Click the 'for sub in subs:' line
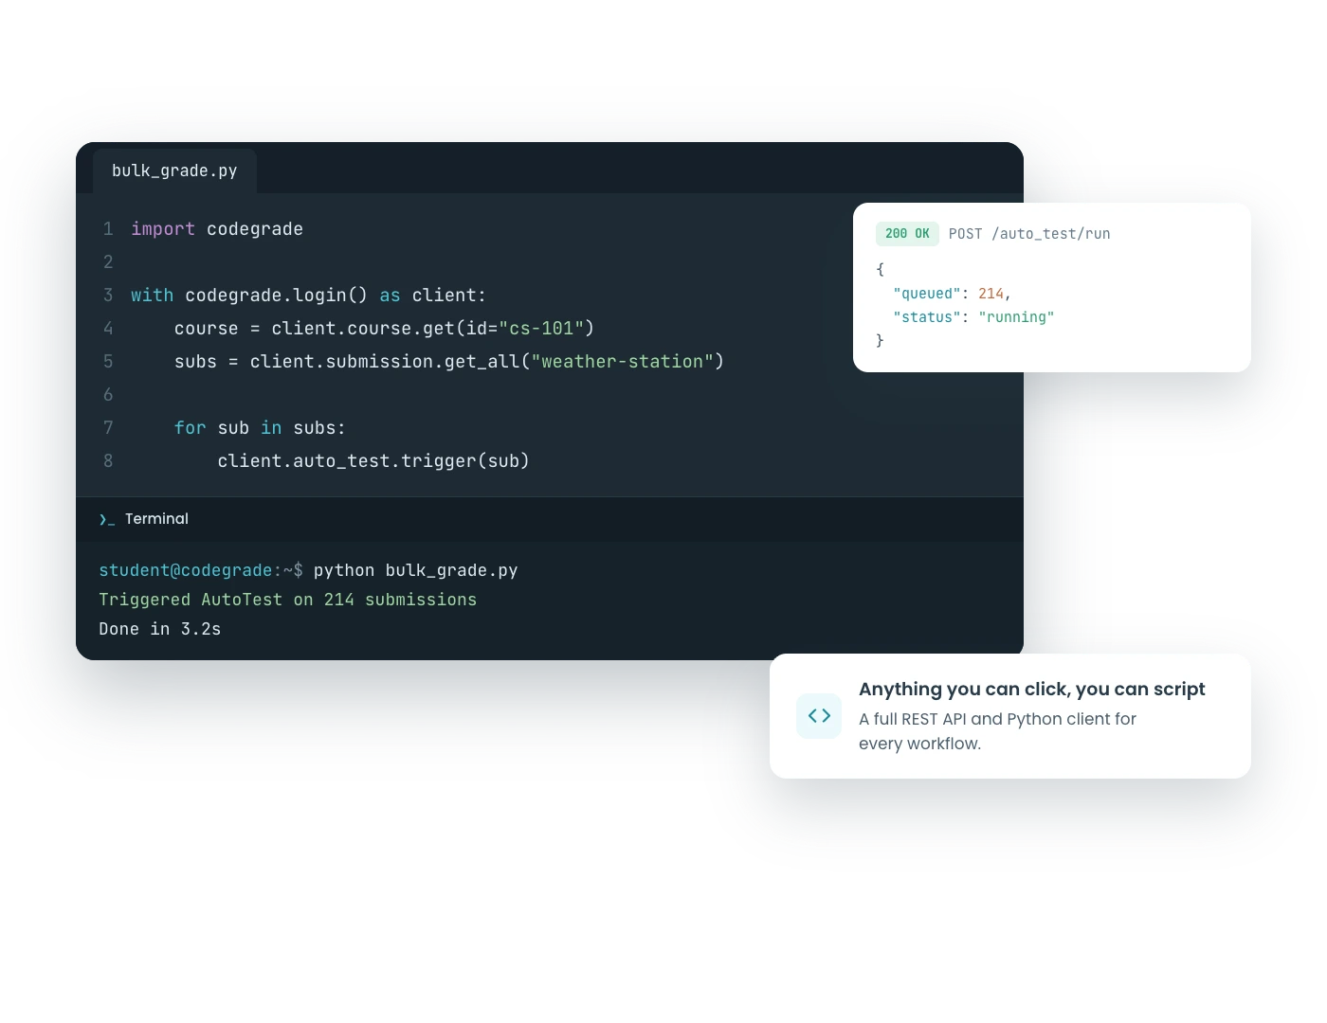 click(x=260, y=428)
